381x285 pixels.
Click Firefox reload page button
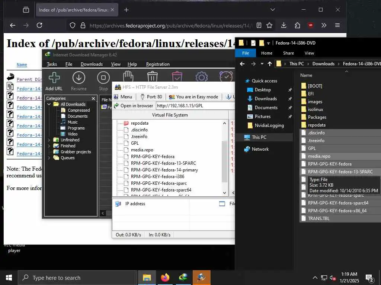click(39, 25)
